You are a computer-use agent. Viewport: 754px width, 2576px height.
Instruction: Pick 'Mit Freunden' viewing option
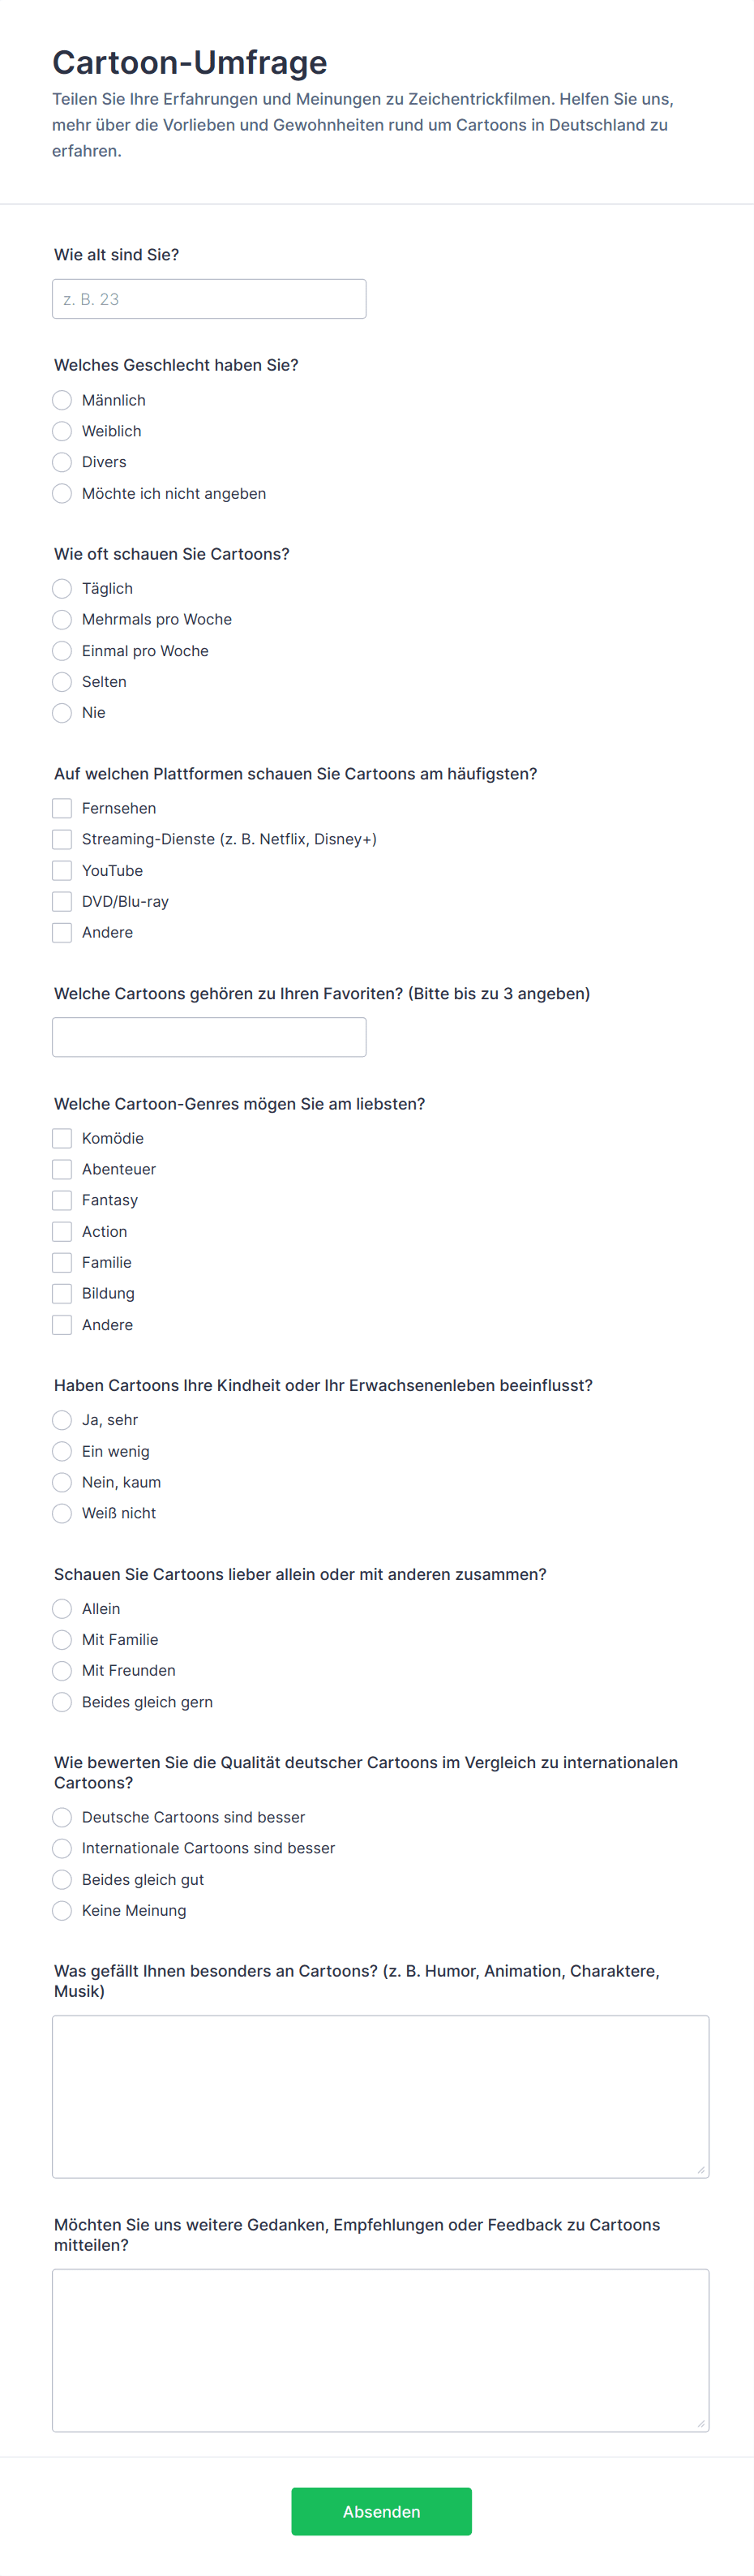62,1670
